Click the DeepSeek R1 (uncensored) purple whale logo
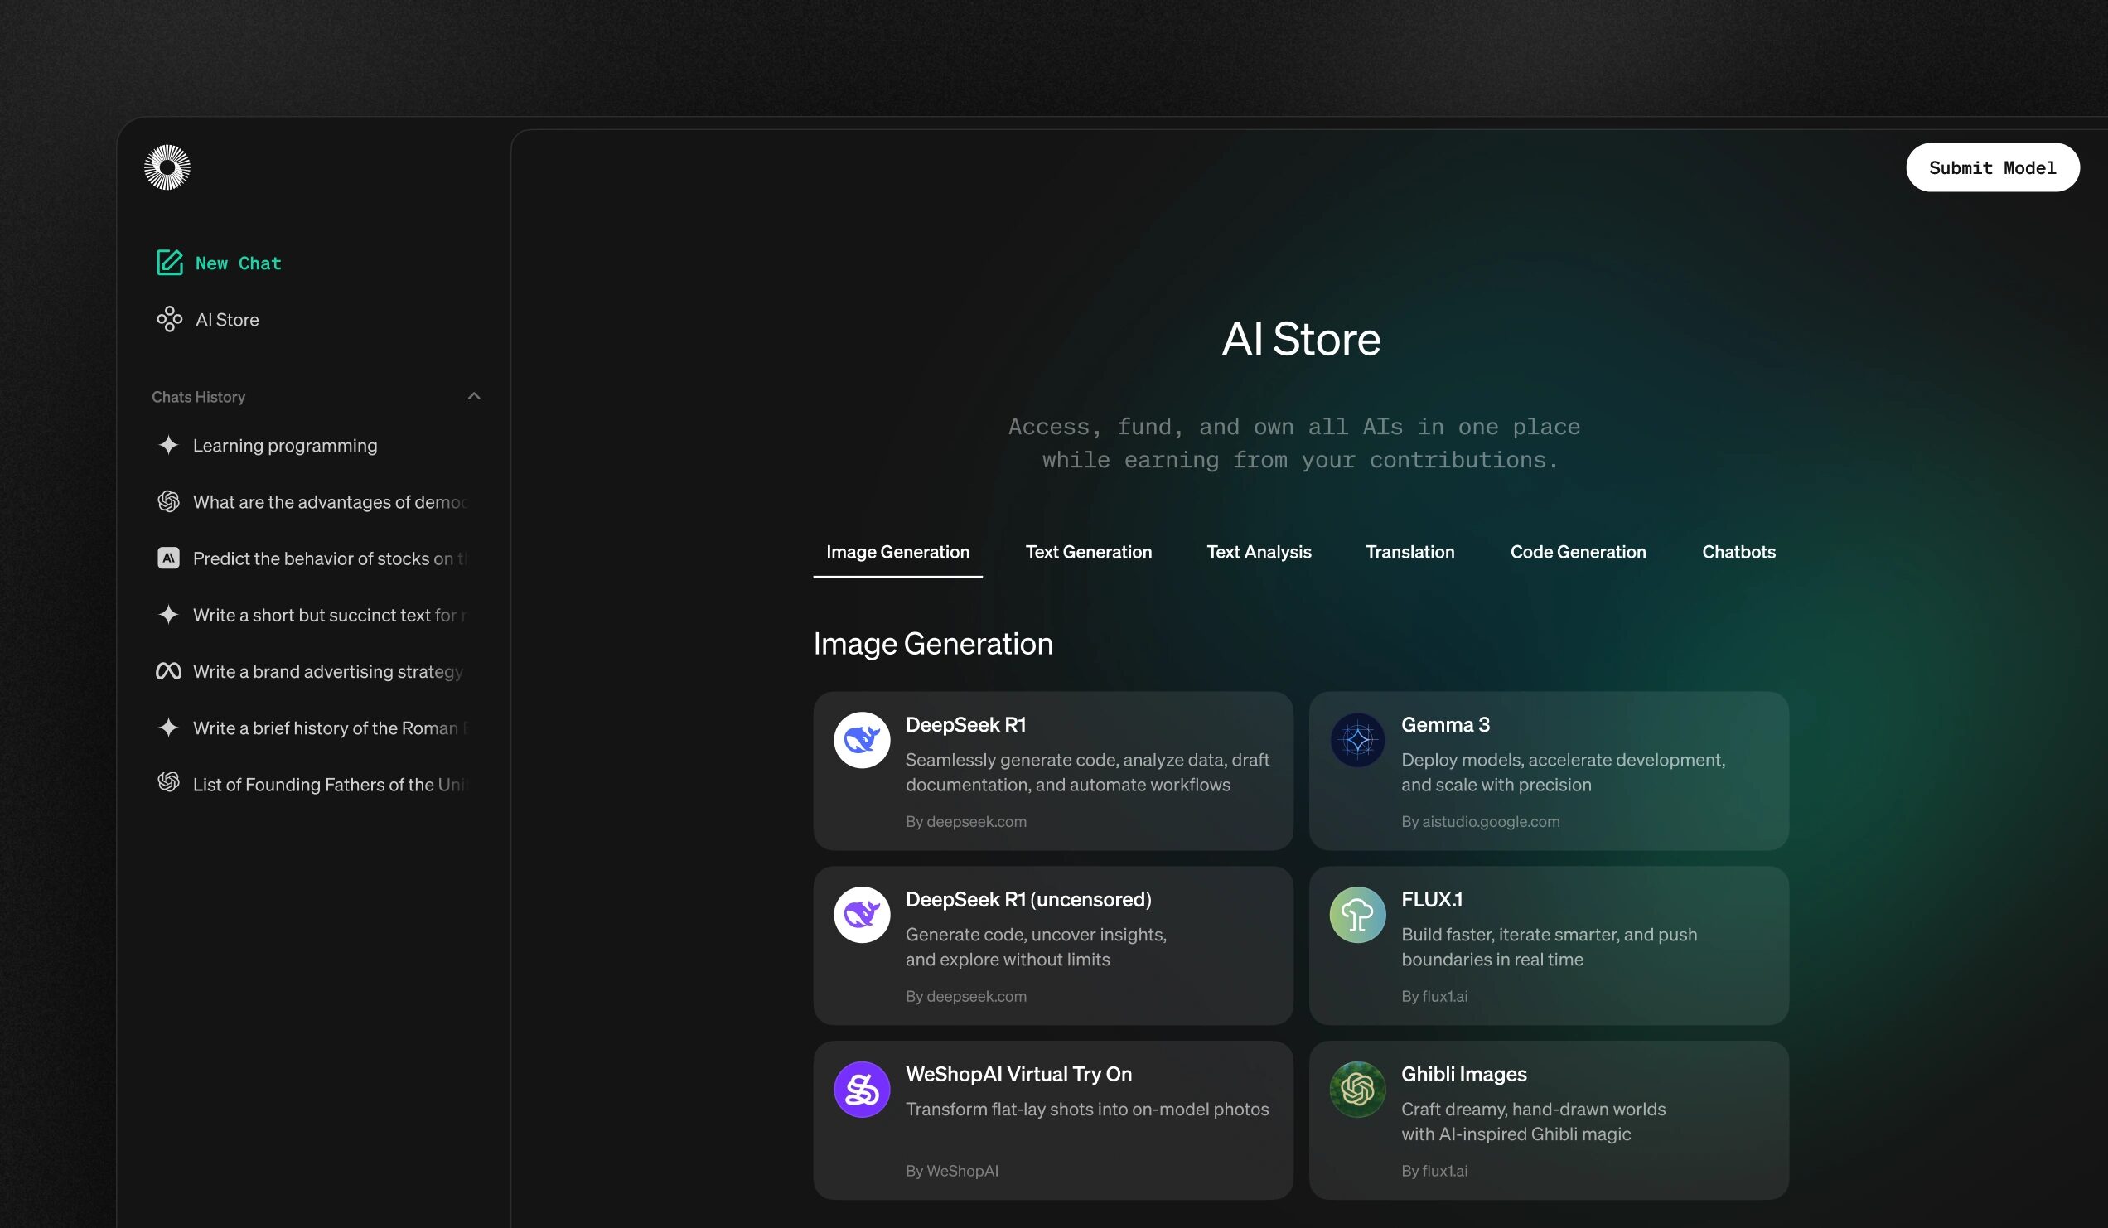 pyautogui.click(x=862, y=915)
